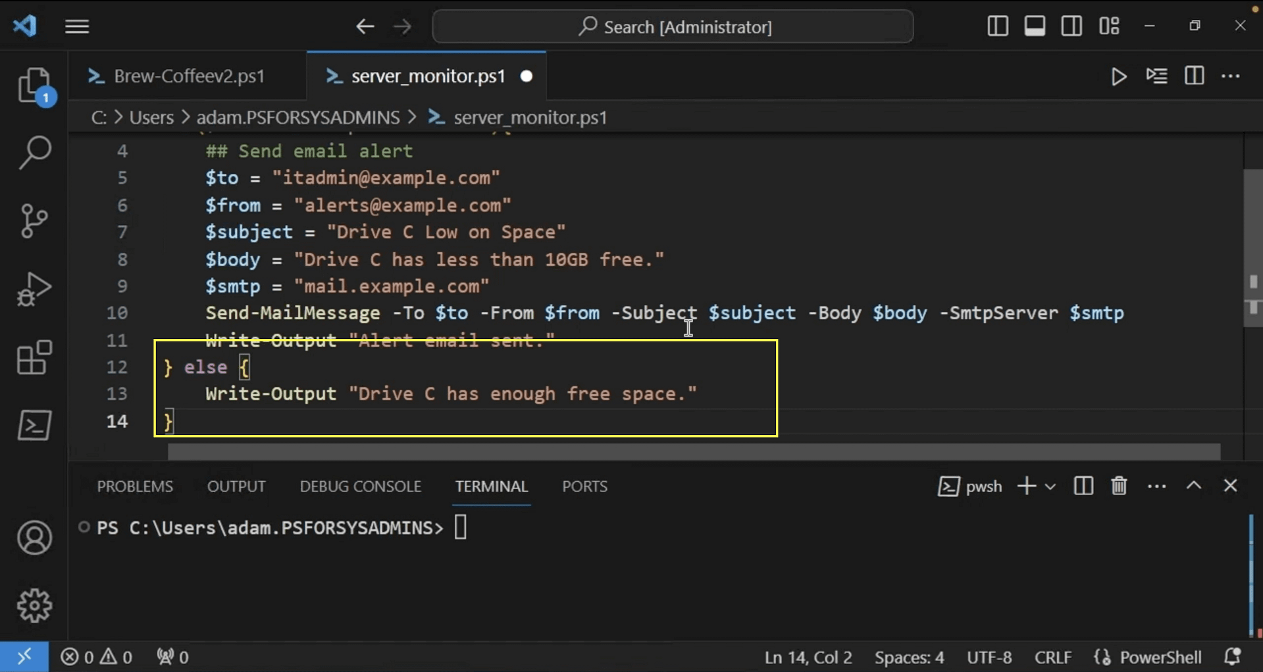Open the PowerShell extension panel icon
This screenshot has height=672, width=1263.
tap(34, 425)
